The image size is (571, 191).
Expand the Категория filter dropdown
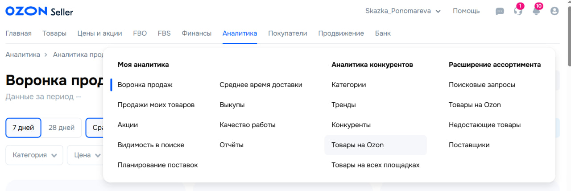[34, 155]
